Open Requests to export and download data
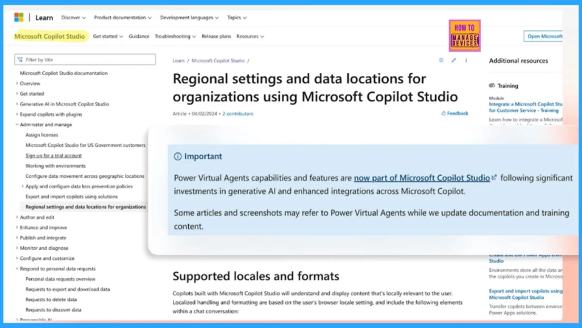Viewport: 582px width, 328px height. (68, 289)
